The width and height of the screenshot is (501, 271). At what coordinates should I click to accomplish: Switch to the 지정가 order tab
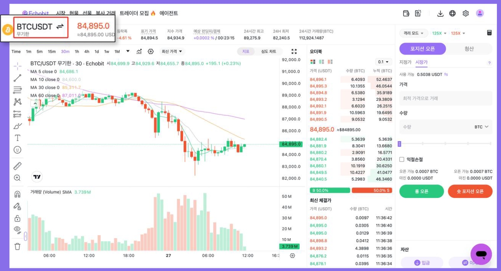[405, 62]
